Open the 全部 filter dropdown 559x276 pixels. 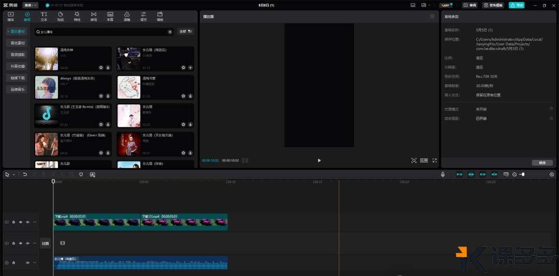tap(186, 31)
